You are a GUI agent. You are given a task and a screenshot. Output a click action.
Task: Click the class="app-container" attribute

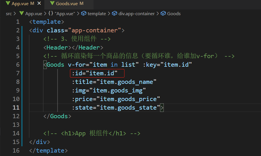[x=84, y=30]
